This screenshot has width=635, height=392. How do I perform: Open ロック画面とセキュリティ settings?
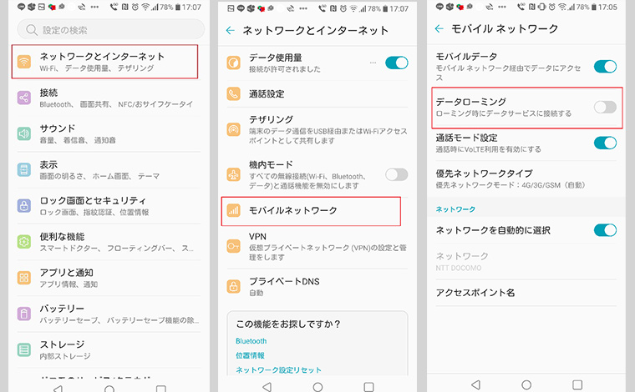coord(109,206)
